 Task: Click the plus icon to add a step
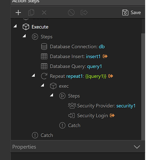point(18,12)
